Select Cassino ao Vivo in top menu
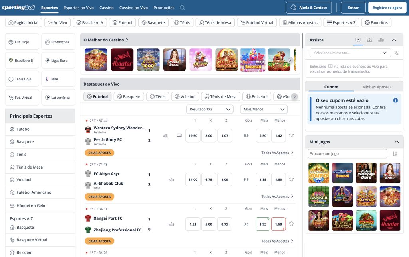 click(x=133, y=8)
